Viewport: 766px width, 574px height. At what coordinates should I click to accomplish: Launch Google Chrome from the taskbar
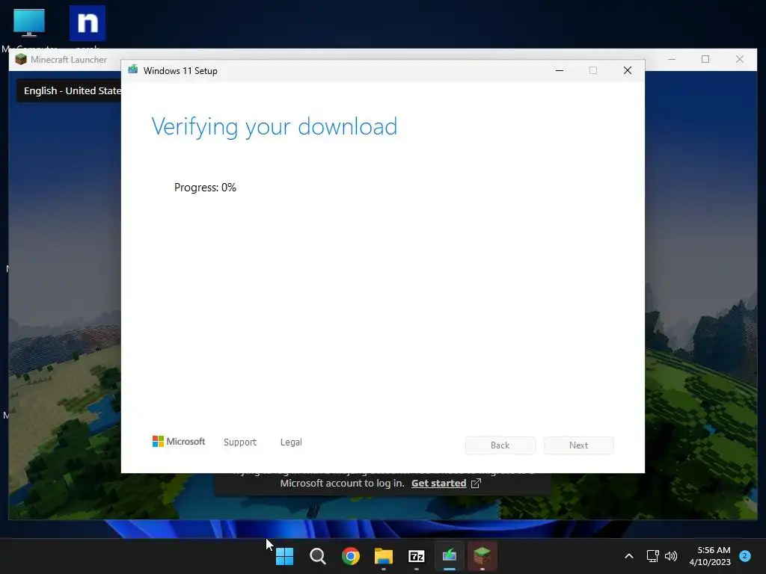[350, 556]
